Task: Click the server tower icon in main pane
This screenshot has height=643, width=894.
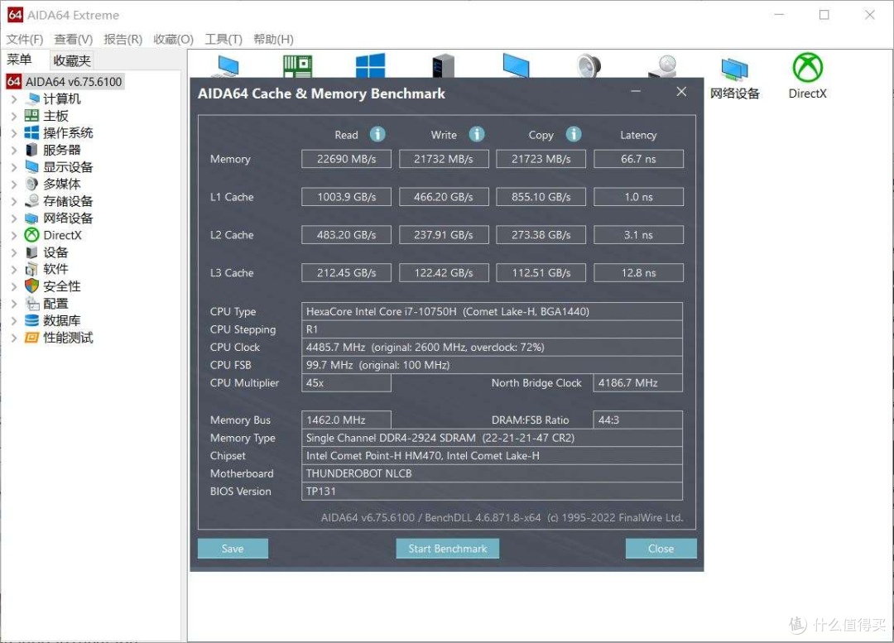Action: click(443, 65)
